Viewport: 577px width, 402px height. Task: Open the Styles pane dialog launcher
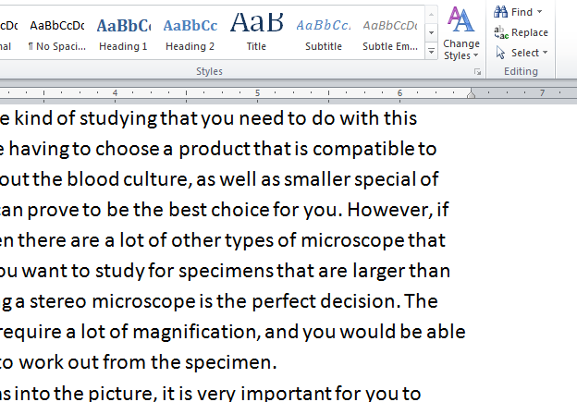[478, 72]
